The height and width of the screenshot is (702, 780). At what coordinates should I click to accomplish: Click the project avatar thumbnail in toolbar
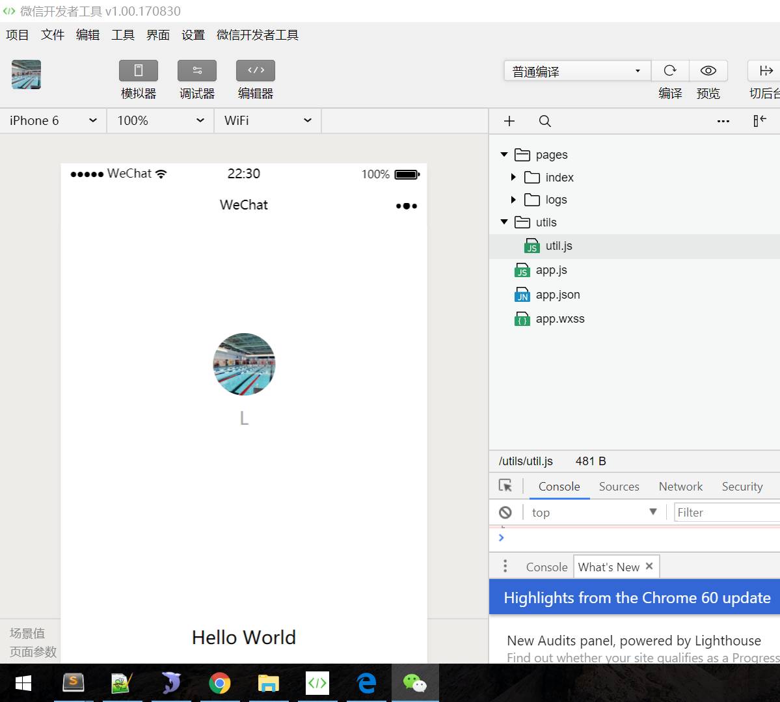click(27, 75)
